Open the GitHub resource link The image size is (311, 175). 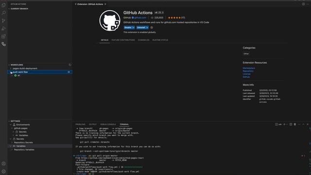click(x=246, y=77)
